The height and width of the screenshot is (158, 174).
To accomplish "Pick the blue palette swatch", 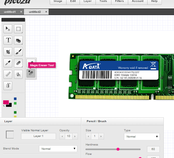I will coord(15,99).
